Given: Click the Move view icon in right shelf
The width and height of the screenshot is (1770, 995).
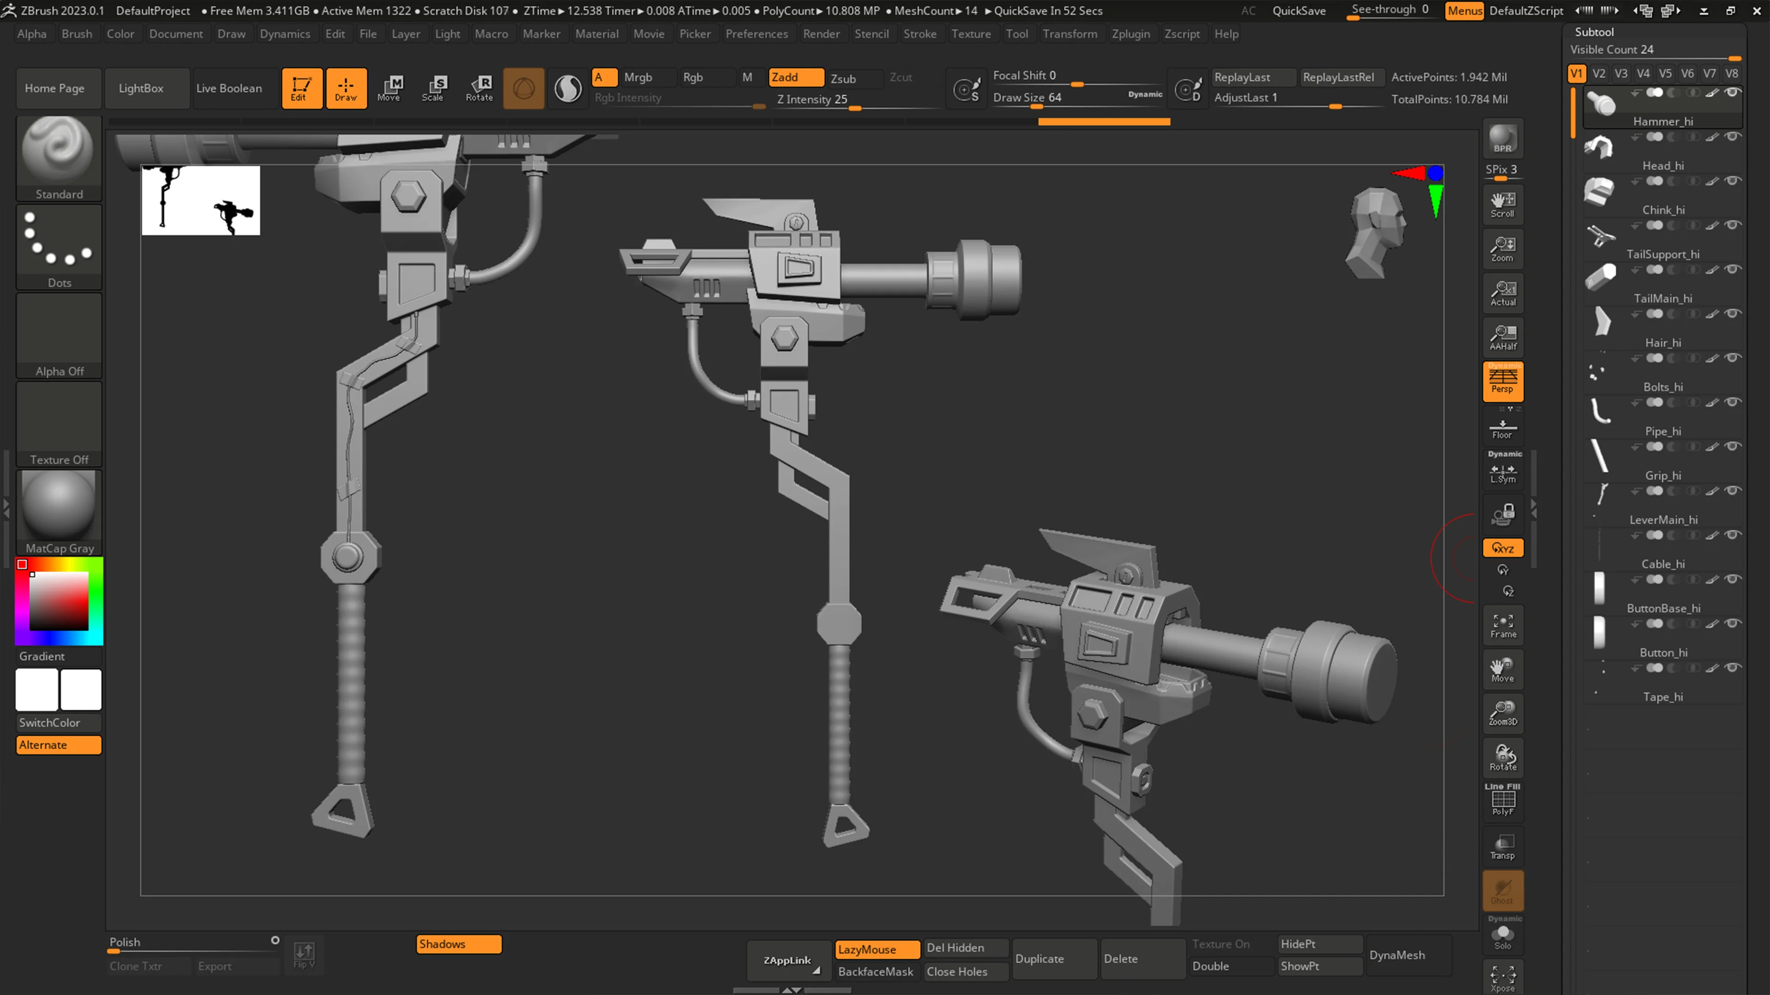Looking at the screenshot, I should point(1503,669).
